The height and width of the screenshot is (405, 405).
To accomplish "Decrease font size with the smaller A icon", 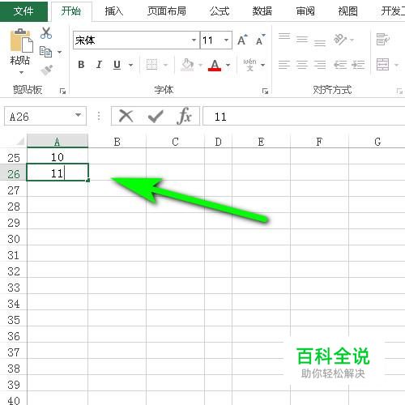I will pos(260,40).
